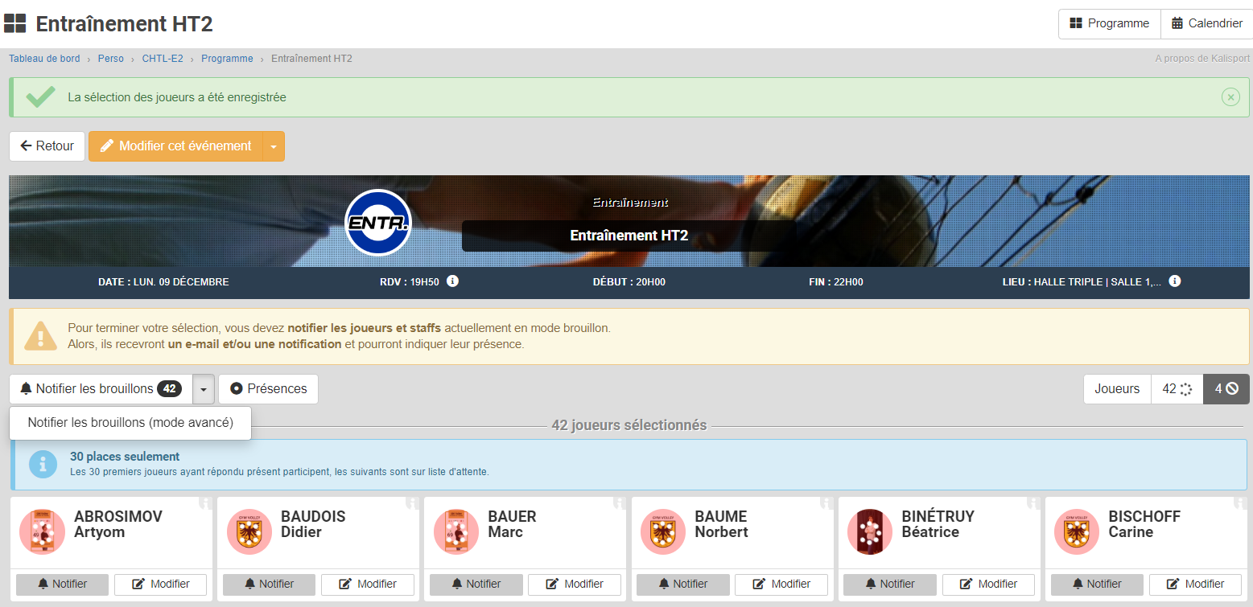Click the info icon beside the LIEU location

tap(1175, 281)
